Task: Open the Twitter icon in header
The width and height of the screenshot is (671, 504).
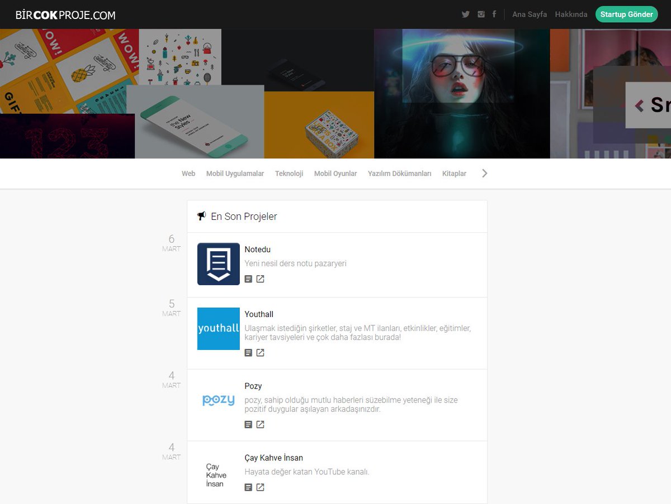Action: click(465, 15)
